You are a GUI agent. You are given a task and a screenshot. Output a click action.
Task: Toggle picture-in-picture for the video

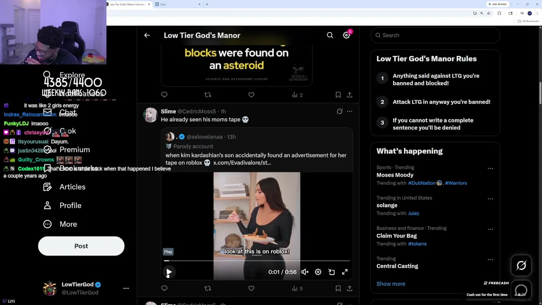332,272
